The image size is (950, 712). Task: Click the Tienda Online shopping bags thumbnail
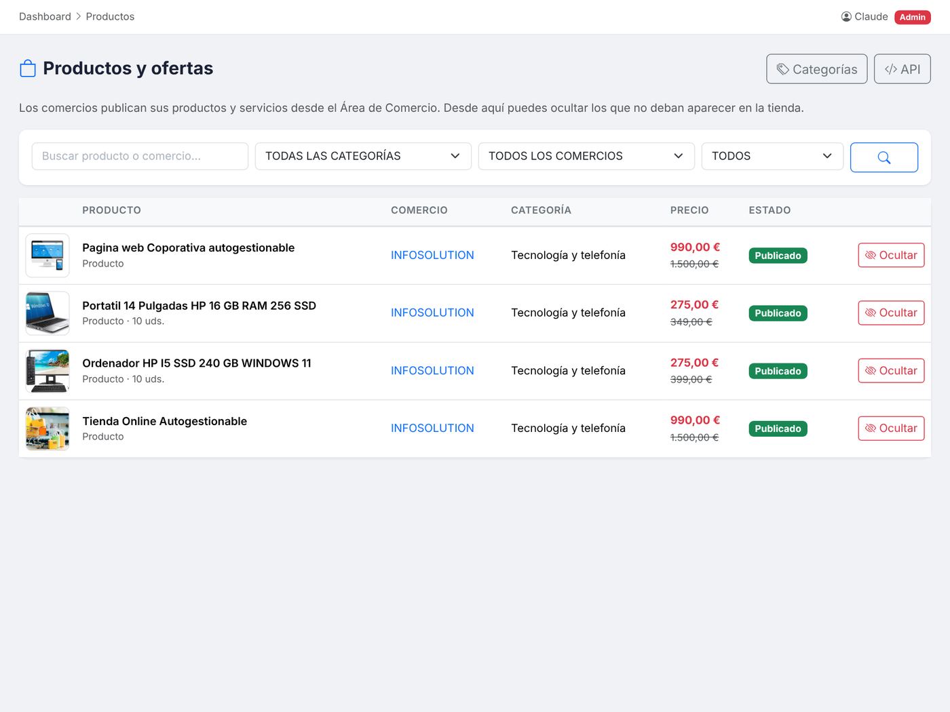coord(47,429)
